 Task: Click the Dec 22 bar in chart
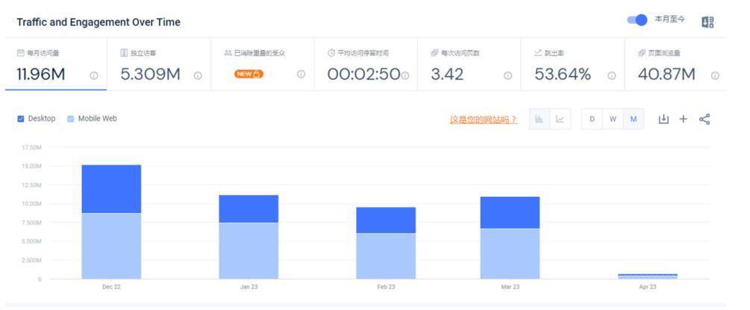(111, 221)
